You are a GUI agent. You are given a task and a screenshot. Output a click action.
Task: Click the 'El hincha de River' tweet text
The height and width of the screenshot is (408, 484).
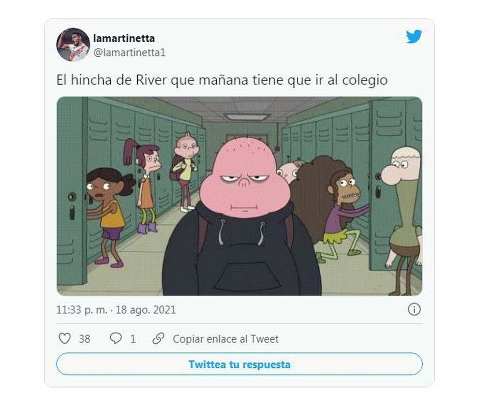pyautogui.click(x=222, y=80)
